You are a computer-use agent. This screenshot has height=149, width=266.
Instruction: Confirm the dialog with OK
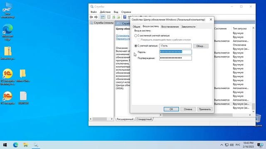(x=171, y=109)
